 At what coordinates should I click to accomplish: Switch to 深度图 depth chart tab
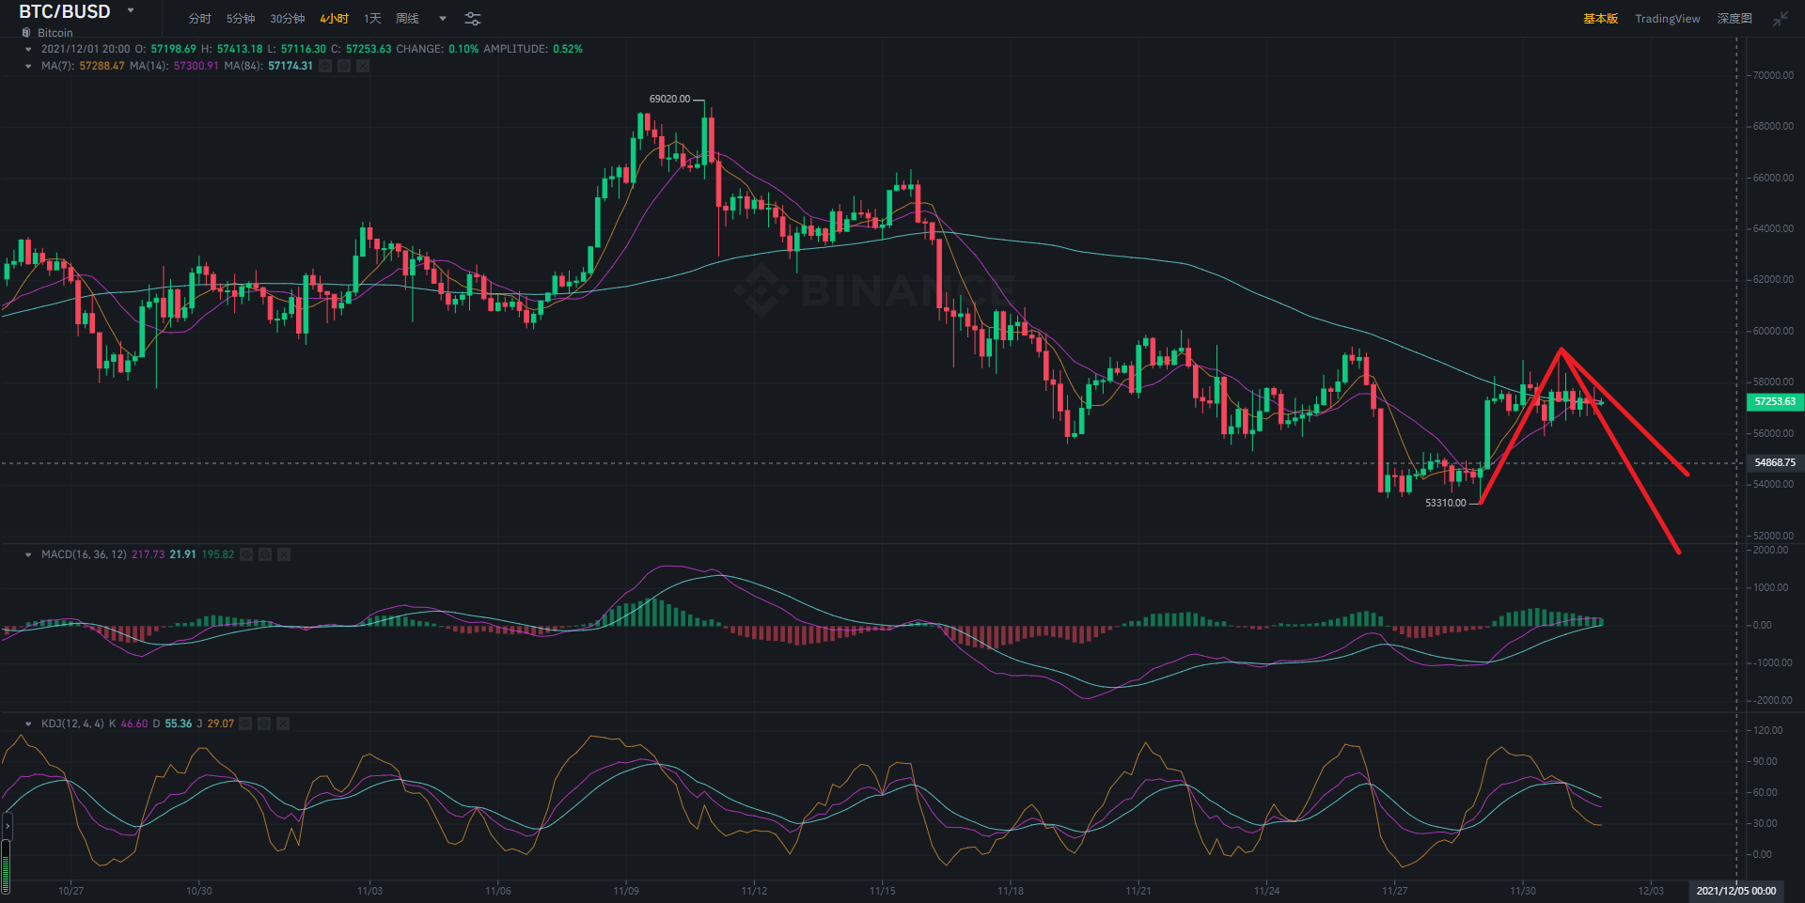[1734, 19]
